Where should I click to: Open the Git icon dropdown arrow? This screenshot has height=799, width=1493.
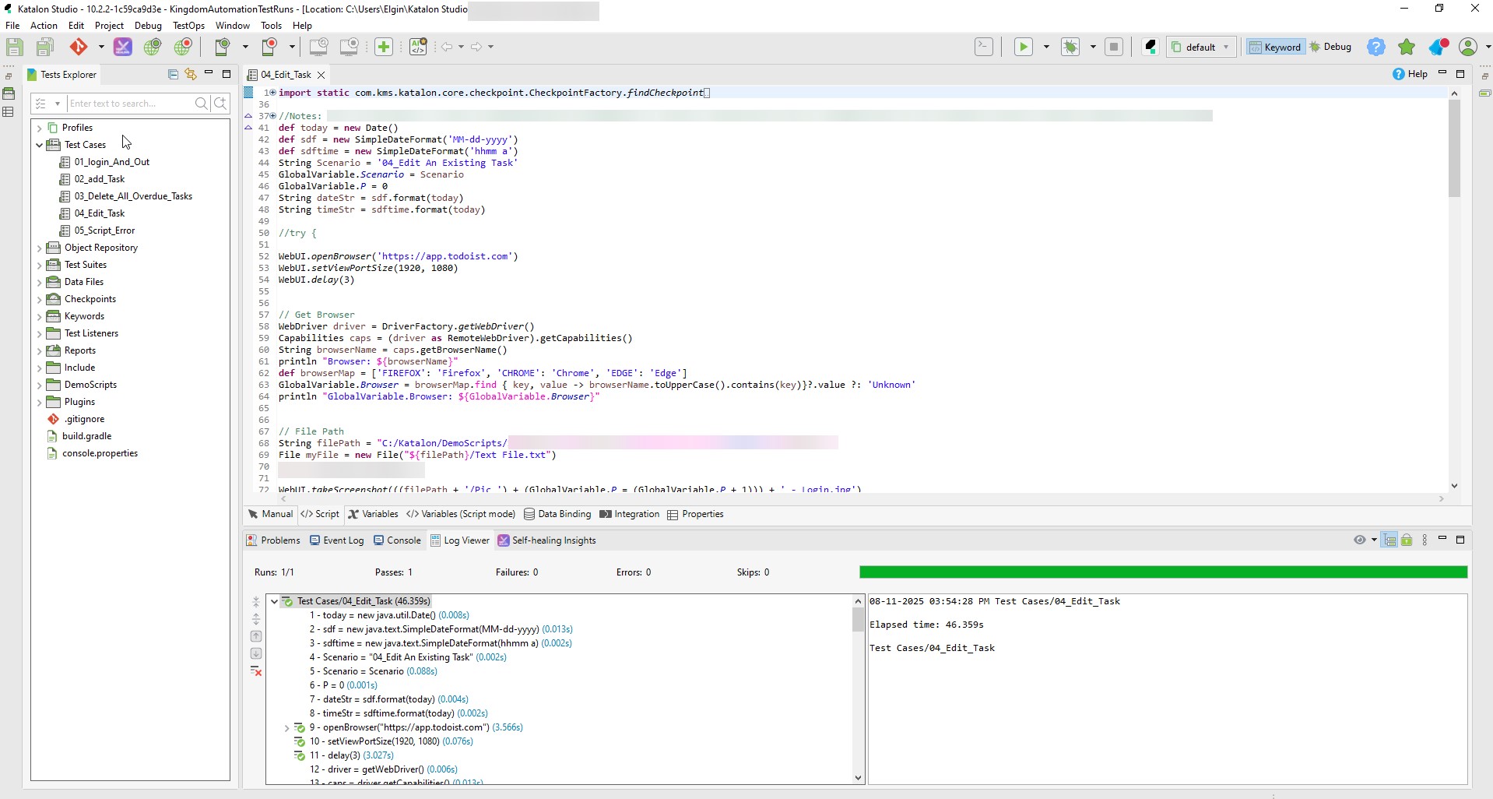(x=101, y=47)
